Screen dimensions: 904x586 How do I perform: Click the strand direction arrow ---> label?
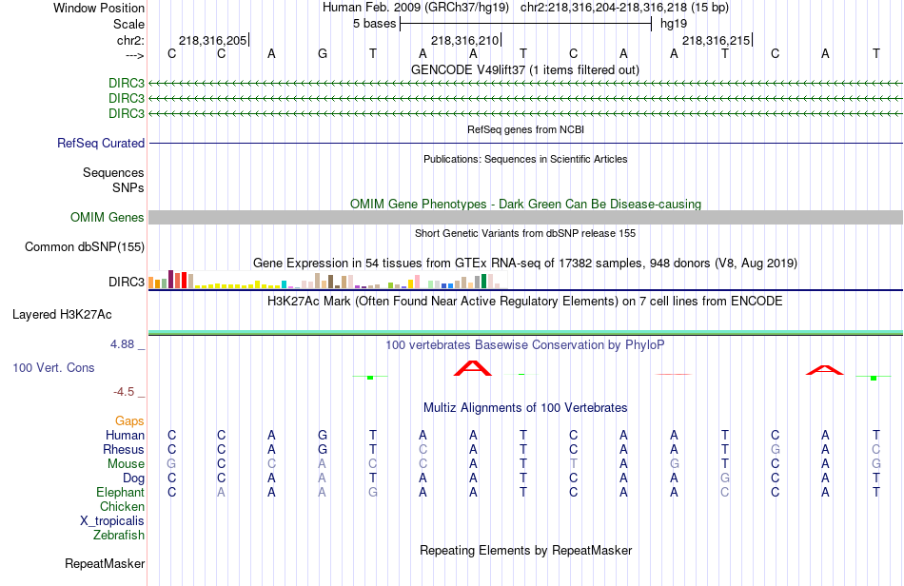coord(135,55)
